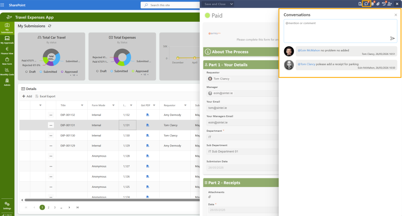This screenshot has height=216, width=402.
Task: Get PDF for row 1,128
Action: tap(148, 156)
